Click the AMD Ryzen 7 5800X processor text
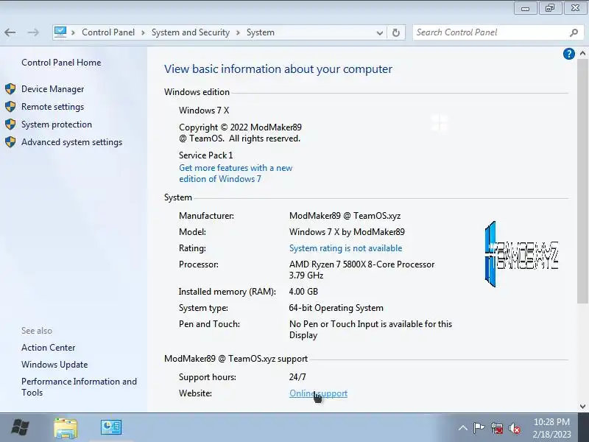The width and height of the screenshot is (589, 442). coord(361,270)
